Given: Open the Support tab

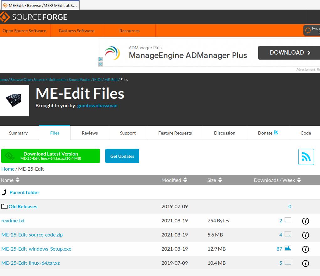Looking at the screenshot, I should pyautogui.click(x=128, y=133).
